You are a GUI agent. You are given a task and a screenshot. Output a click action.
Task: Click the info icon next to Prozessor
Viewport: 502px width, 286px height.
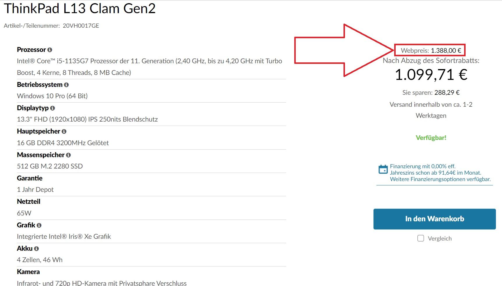click(50, 50)
